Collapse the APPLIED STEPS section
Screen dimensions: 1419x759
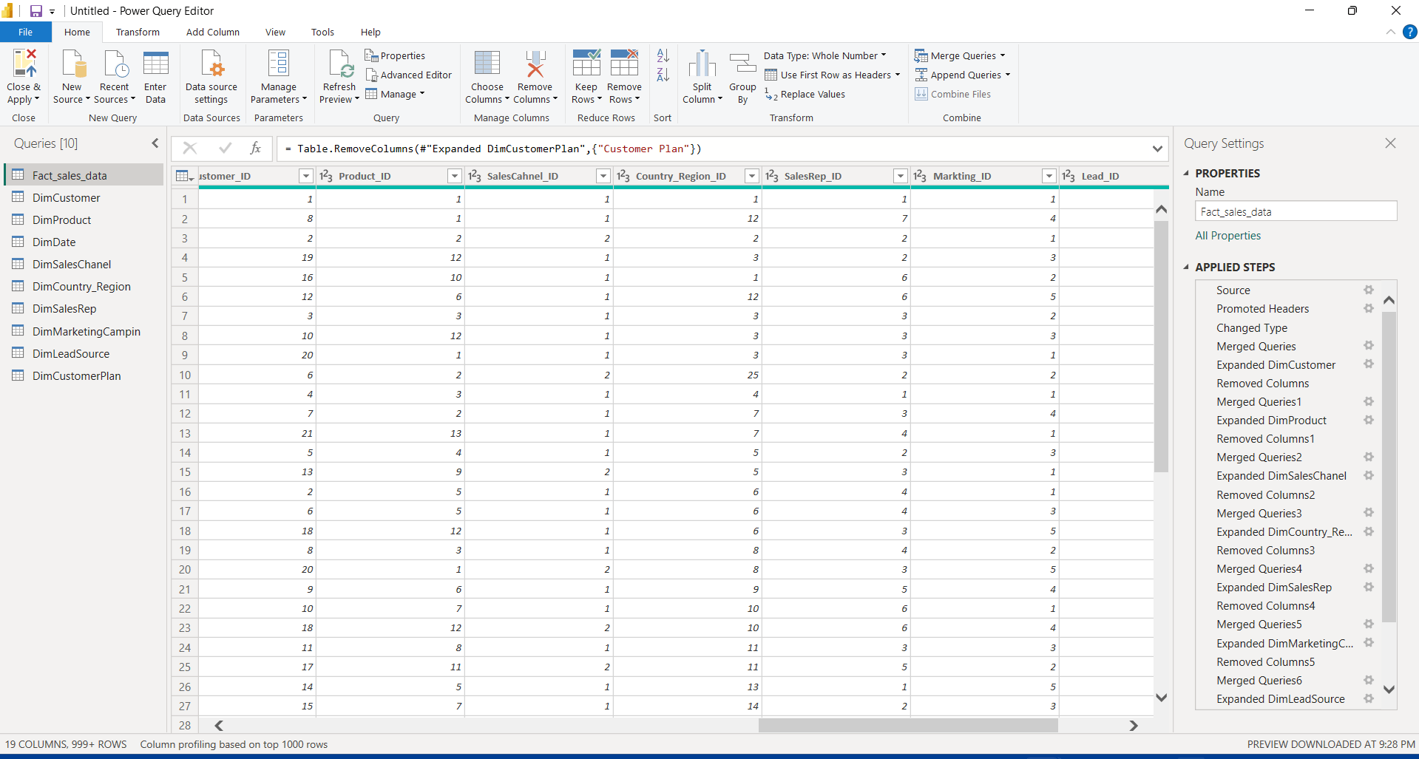click(x=1186, y=267)
